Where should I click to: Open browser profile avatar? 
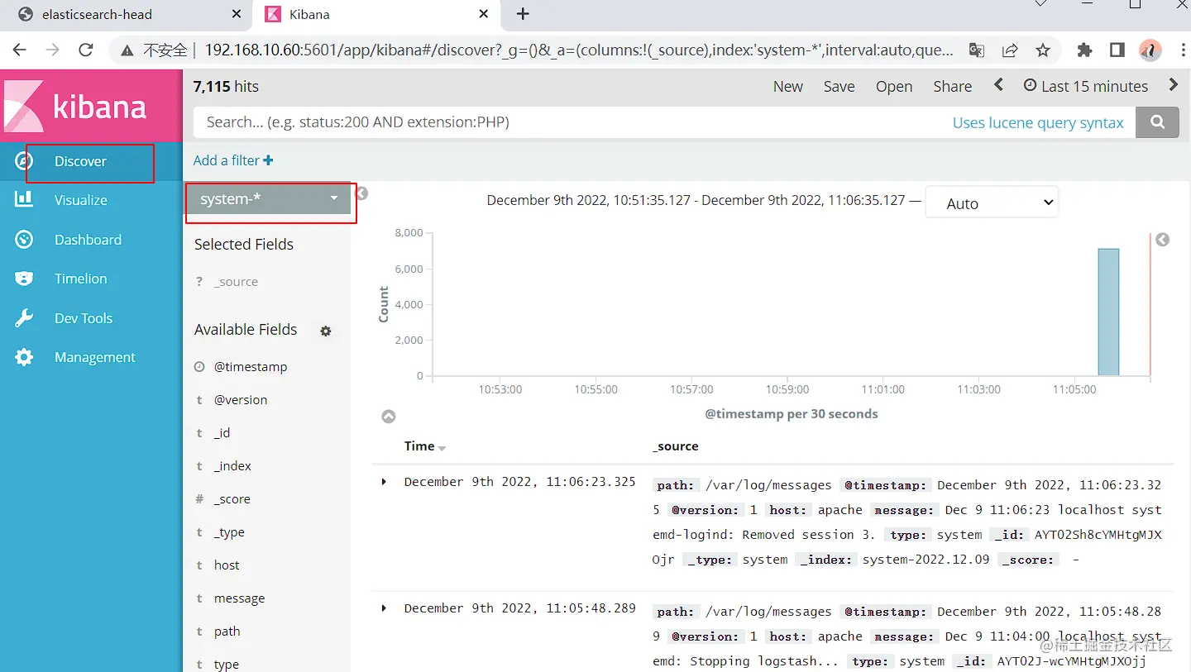[1150, 50]
